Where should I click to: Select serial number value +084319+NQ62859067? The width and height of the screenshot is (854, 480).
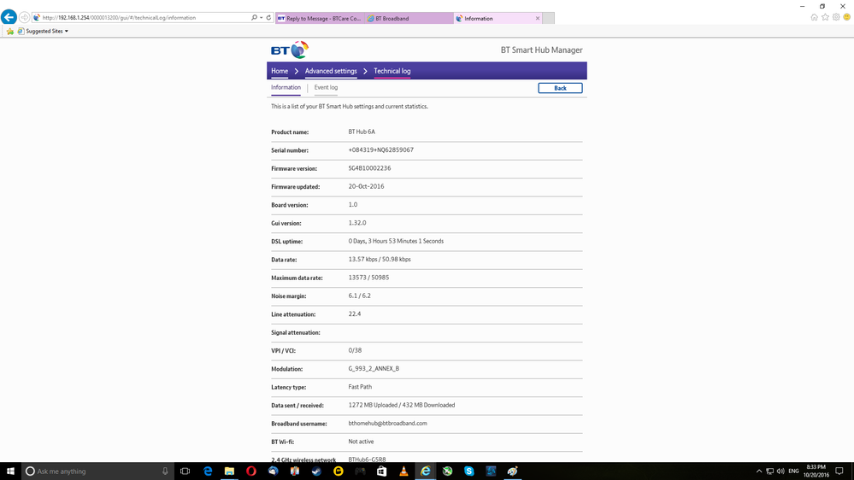coord(380,150)
